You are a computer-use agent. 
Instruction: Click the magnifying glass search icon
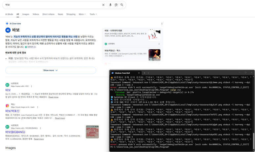point(122,5)
